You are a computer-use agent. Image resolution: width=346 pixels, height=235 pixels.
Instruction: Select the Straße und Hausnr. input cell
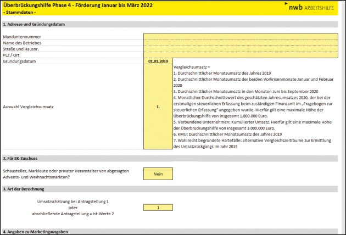[x=241, y=49]
